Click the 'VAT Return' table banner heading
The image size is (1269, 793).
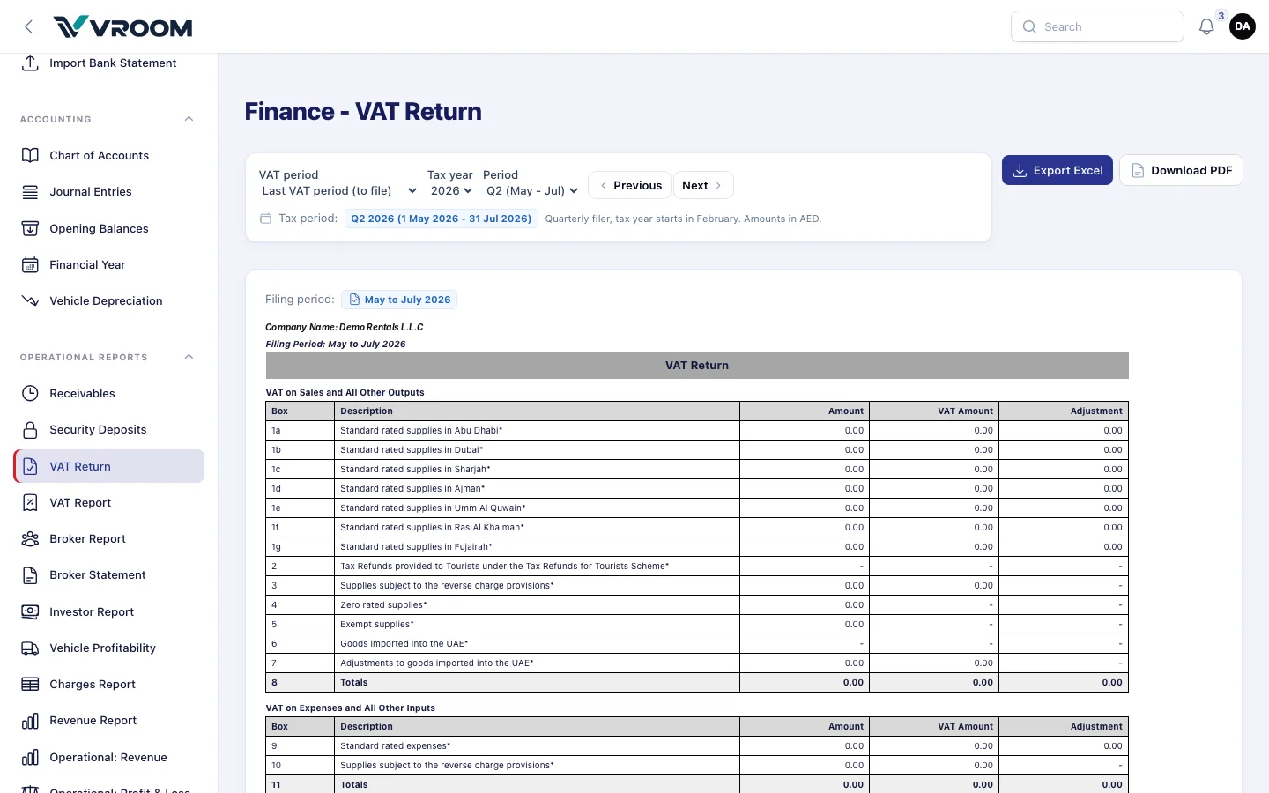click(x=697, y=365)
